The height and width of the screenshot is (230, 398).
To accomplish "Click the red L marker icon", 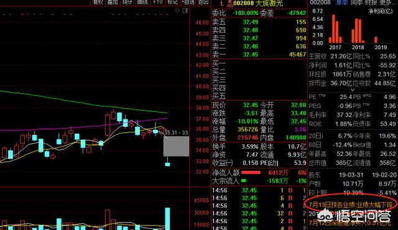I will point(222,3).
